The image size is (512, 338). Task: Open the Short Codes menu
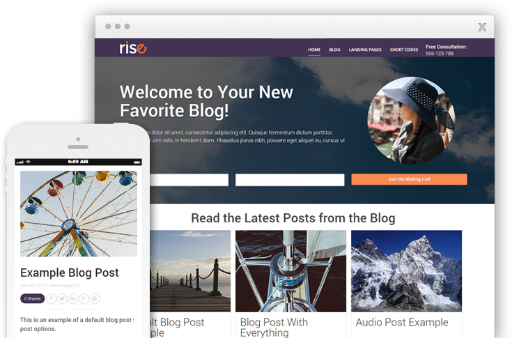(404, 49)
